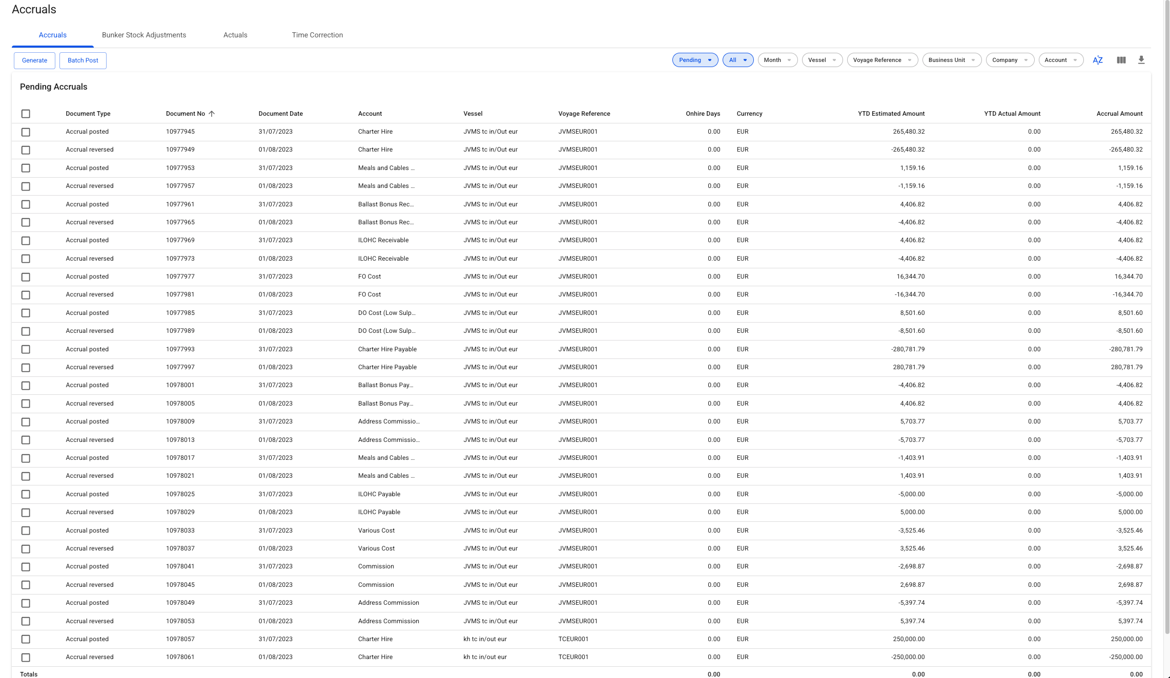Tick checkbox for FO Cost 10977977
Image resolution: width=1170 pixels, height=678 pixels.
point(26,277)
